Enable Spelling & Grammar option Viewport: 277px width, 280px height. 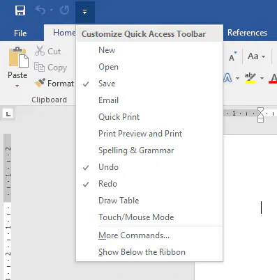click(x=149, y=150)
